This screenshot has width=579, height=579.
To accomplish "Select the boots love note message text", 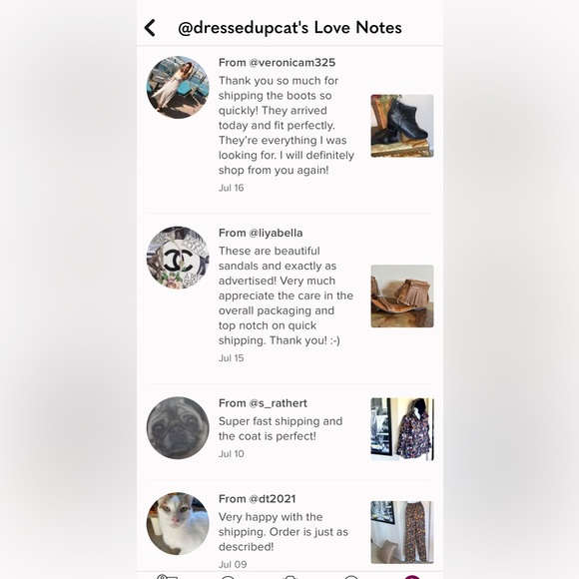I will [287, 126].
